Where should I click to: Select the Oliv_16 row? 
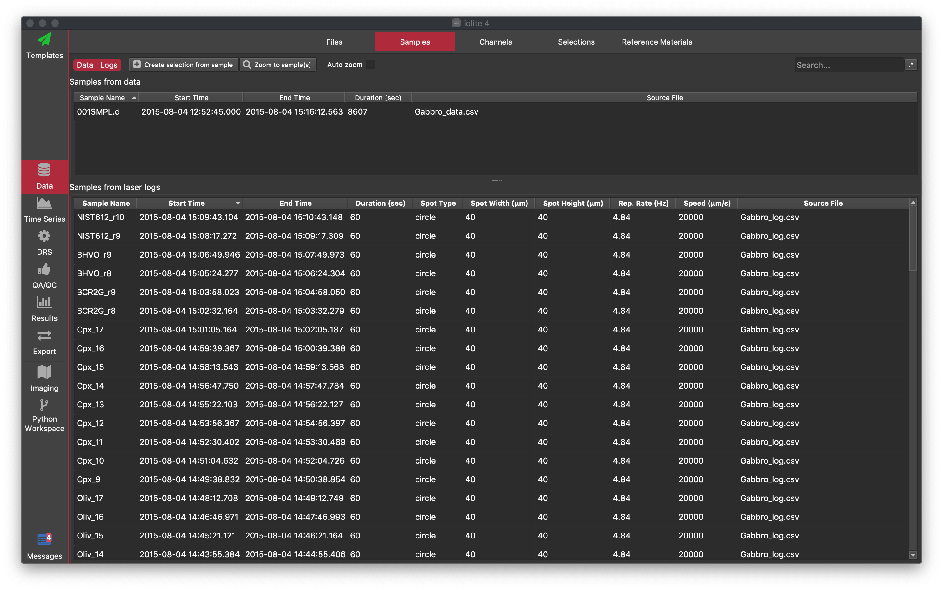coord(491,517)
